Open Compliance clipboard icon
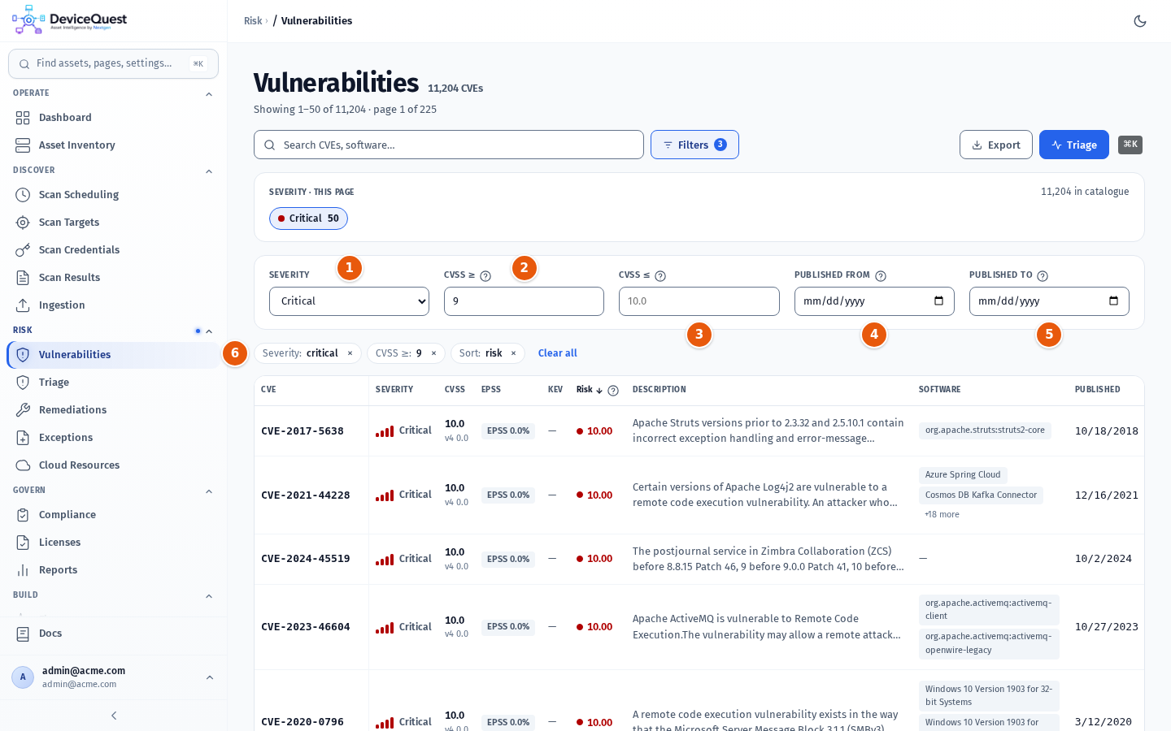 tap(23, 515)
